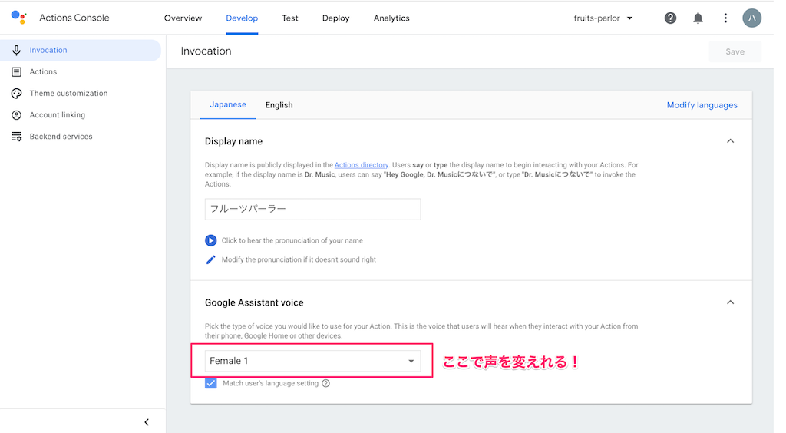
Task: Select the Develop tab
Action: point(242,18)
